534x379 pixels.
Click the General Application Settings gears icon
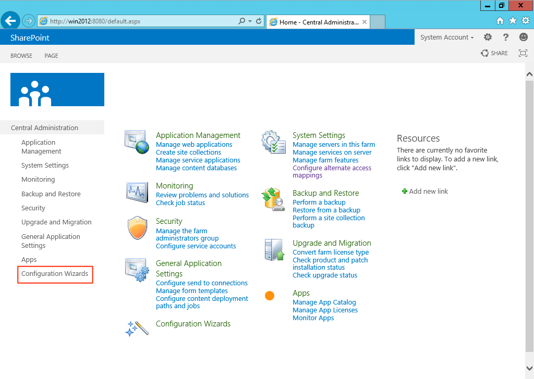coord(137,270)
